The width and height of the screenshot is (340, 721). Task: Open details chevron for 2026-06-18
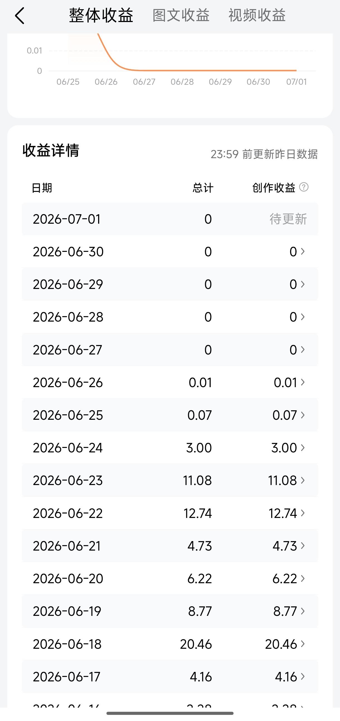303,644
